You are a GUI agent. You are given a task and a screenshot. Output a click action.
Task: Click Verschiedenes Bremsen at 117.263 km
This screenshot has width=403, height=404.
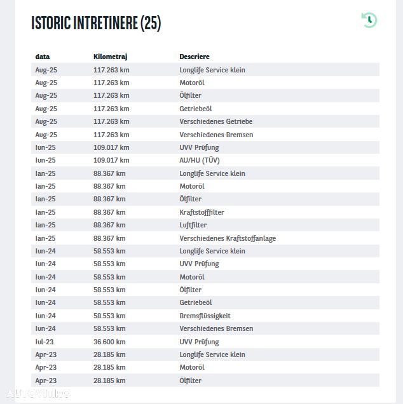(216, 135)
